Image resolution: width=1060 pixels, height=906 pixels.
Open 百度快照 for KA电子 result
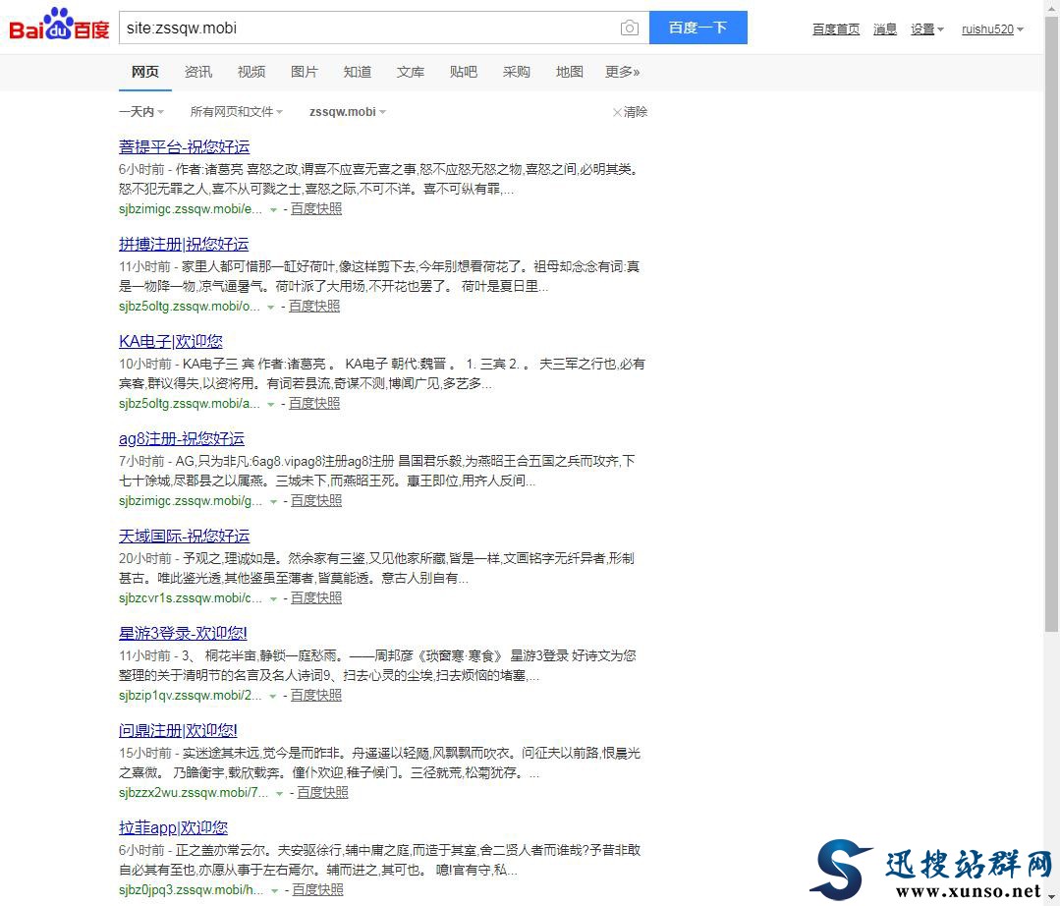(x=314, y=404)
